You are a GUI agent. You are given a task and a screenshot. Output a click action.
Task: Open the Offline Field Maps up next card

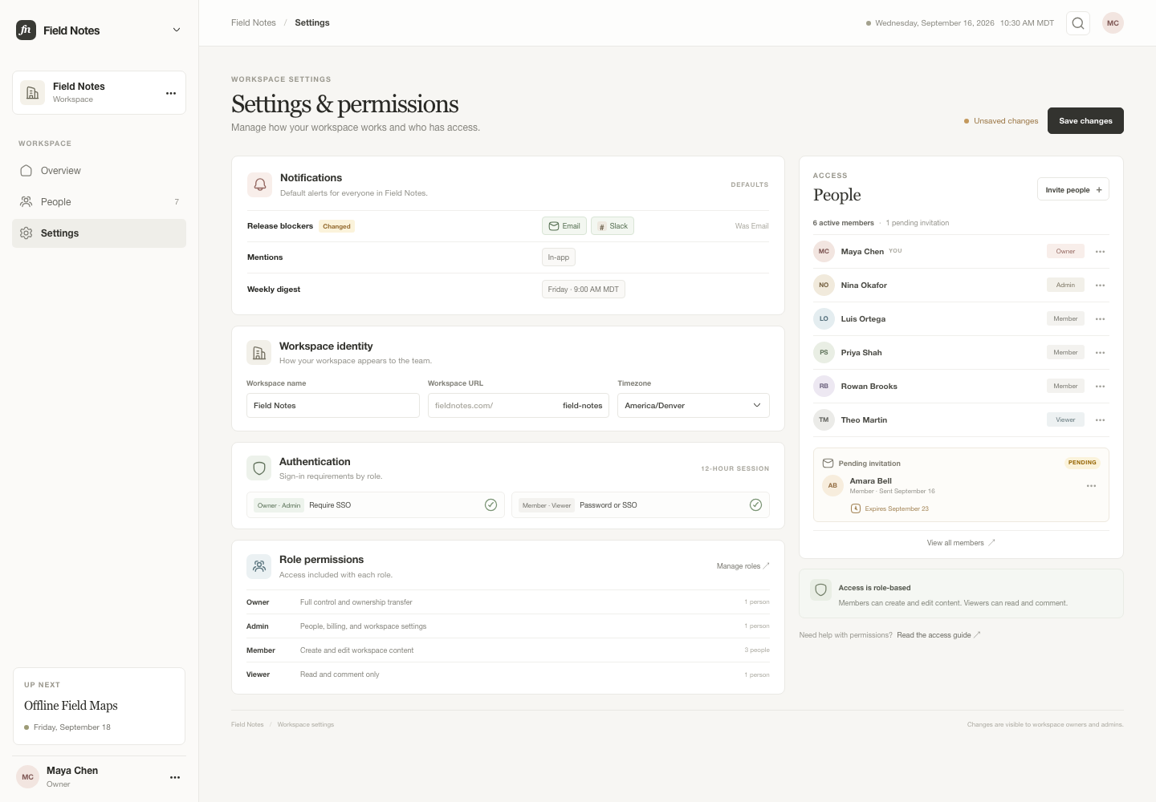[x=100, y=707]
